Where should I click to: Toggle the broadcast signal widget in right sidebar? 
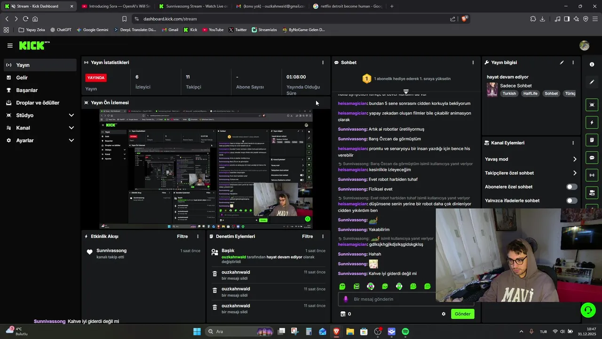tap(592, 175)
